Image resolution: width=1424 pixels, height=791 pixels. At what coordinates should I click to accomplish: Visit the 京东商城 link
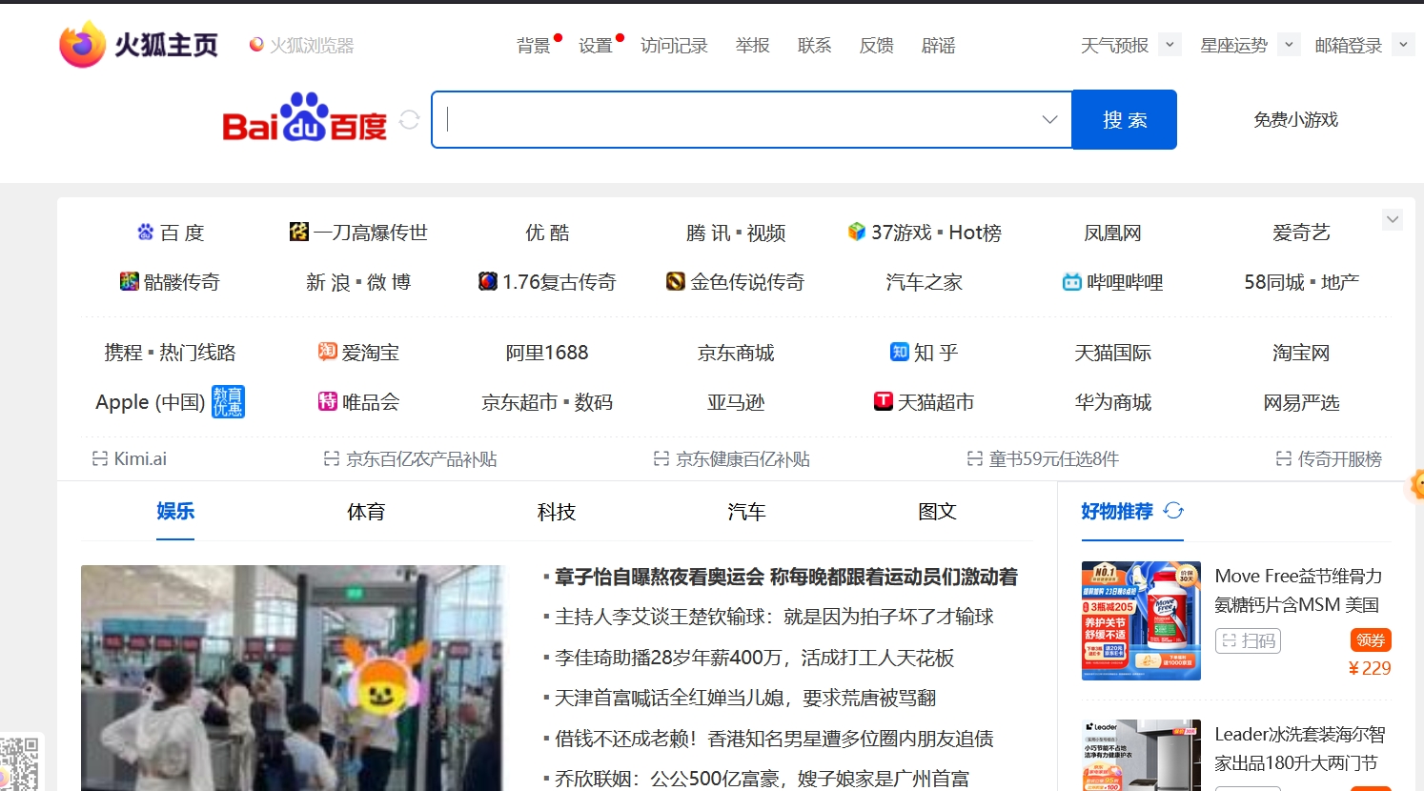736,353
